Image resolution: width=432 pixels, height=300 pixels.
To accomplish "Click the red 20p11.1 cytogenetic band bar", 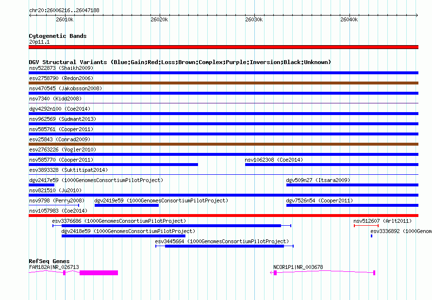I will 223,47.
